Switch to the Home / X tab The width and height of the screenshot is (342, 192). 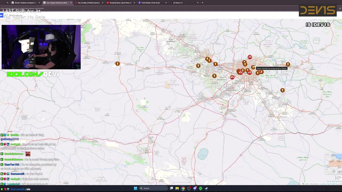(184, 3)
